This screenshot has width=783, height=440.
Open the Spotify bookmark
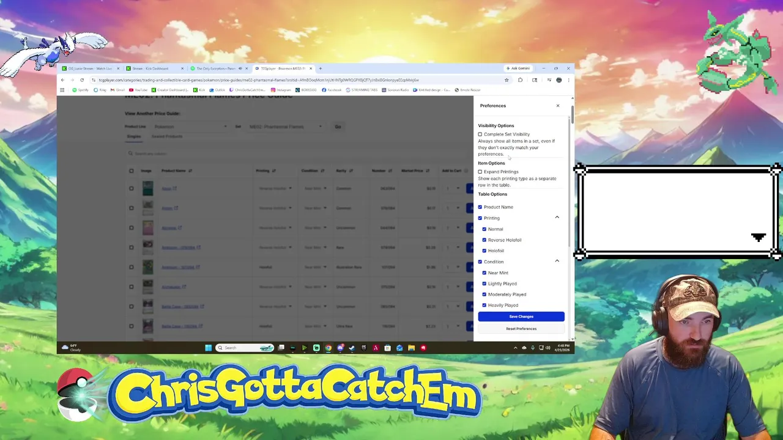pos(80,90)
